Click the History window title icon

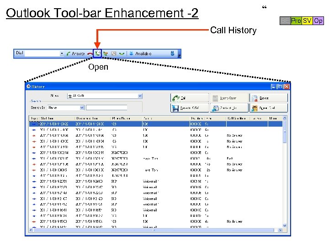[x=28, y=86]
